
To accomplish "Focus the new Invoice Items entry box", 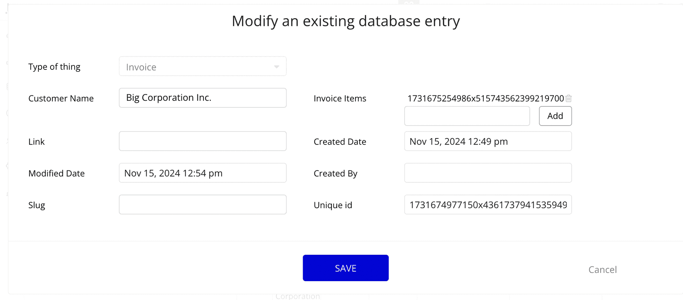I will (x=467, y=116).
